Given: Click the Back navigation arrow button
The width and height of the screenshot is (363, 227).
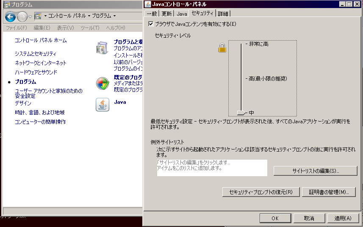Looking at the screenshot, I should pos(11,17).
